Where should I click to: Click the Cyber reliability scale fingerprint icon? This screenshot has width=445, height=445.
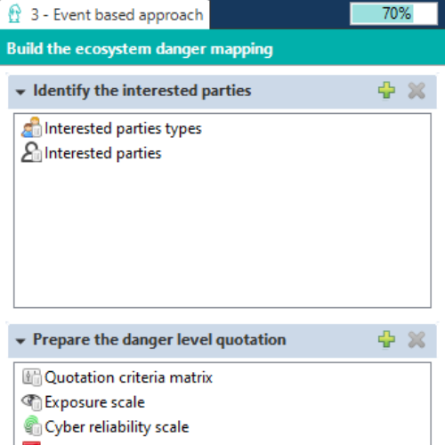tap(32, 426)
